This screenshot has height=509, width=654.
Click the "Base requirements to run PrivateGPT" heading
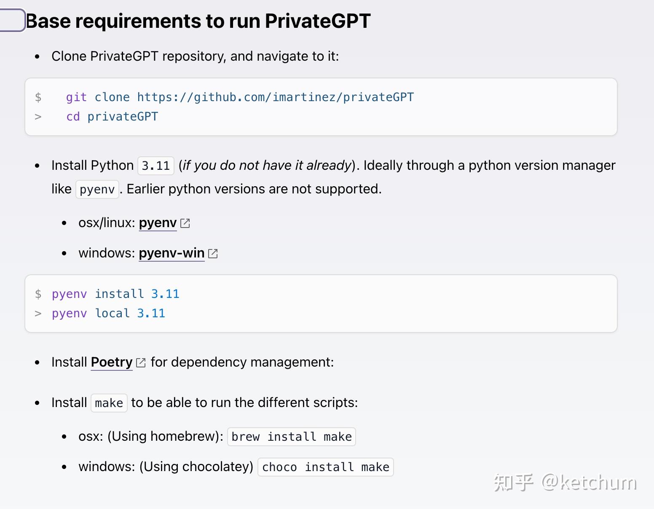[198, 21]
